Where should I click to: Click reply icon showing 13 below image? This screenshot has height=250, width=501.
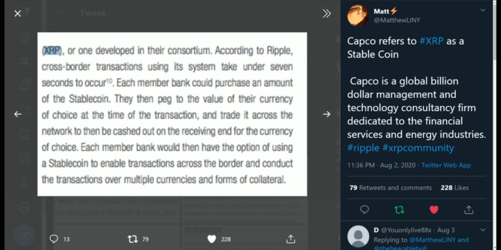pos(54,239)
